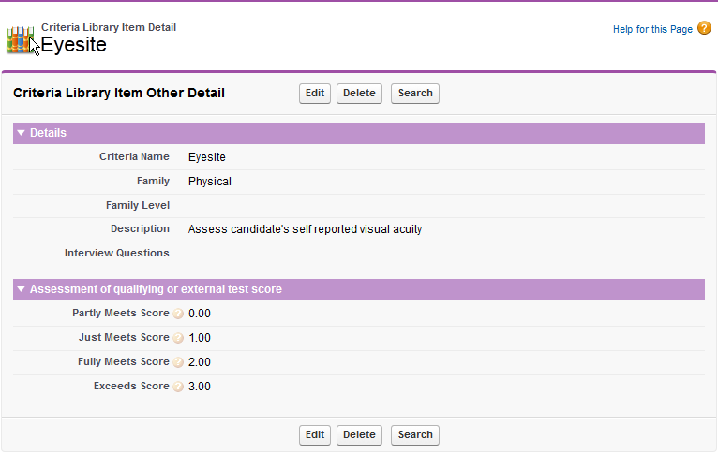Click the Family value Physical
718x454 pixels.
click(209, 182)
